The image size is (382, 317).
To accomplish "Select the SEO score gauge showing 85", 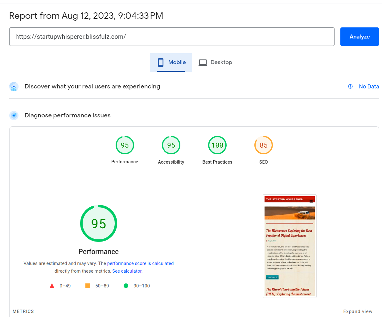I will [263, 145].
